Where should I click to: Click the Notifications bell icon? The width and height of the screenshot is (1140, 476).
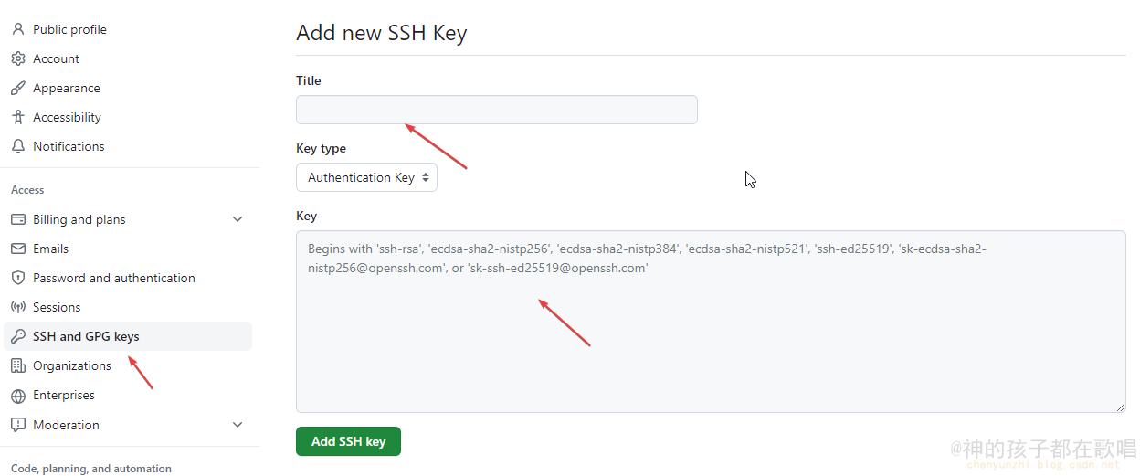click(17, 146)
